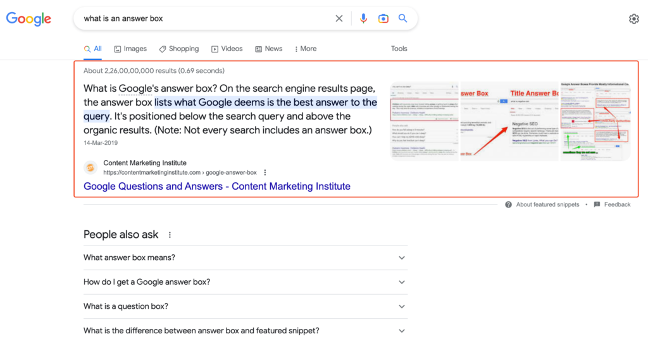Switch to the News tab
The width and height of the screenshot is (648, 341).
point(268,49)
